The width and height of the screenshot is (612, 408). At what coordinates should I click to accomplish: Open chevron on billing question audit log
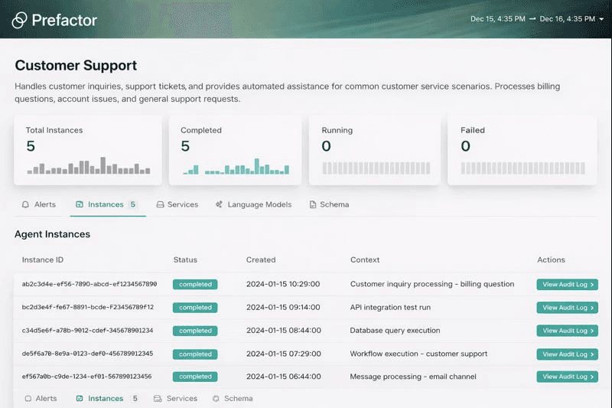[x=592, y=285]
